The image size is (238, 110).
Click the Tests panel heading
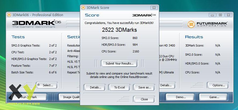coord(18,37)
